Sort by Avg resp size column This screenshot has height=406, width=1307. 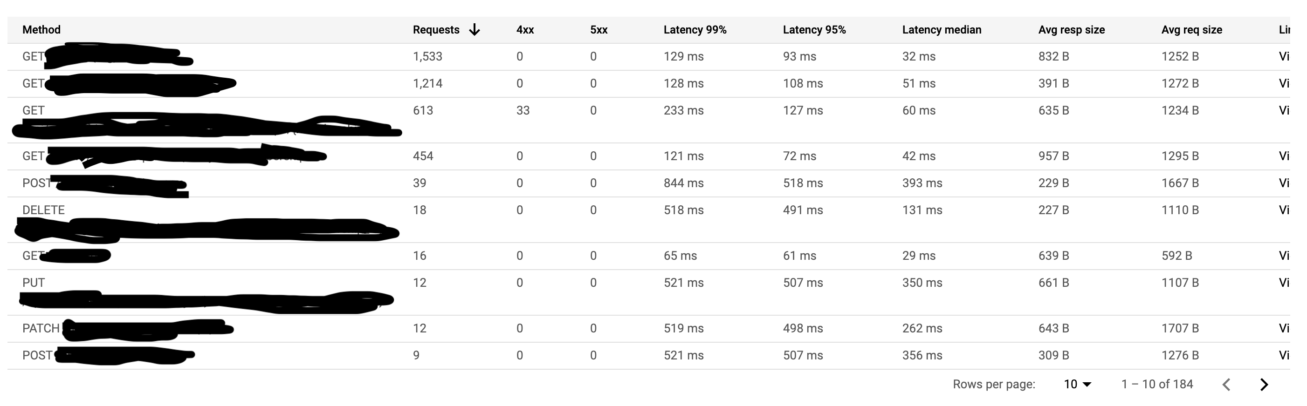click(1072, 30)
